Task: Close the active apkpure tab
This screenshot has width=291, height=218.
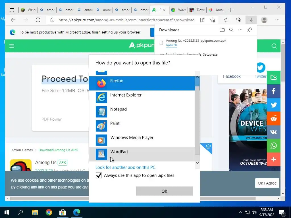Action: click(x=165, y=10)
